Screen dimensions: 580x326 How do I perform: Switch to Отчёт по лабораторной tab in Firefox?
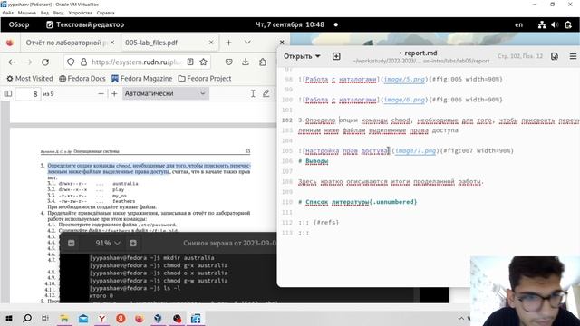(x=66, y=43)
